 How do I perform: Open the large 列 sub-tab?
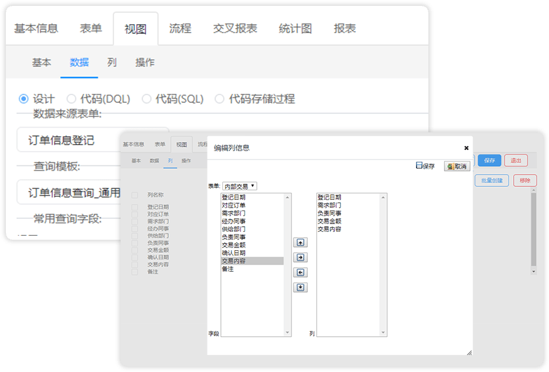point(111,63)
